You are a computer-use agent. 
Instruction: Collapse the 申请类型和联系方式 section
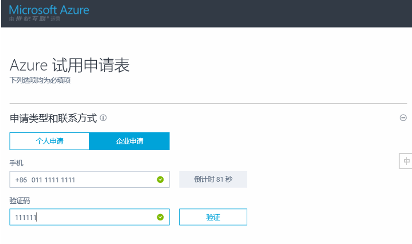403,117
